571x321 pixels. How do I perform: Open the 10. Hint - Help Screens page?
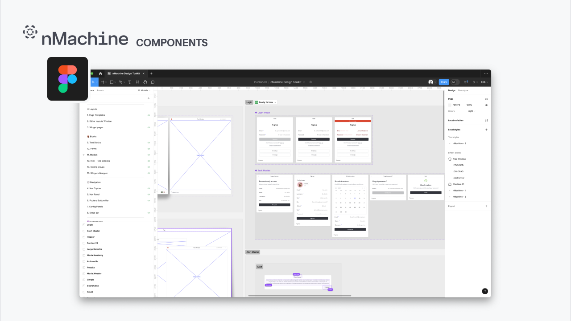click(98, 161)
